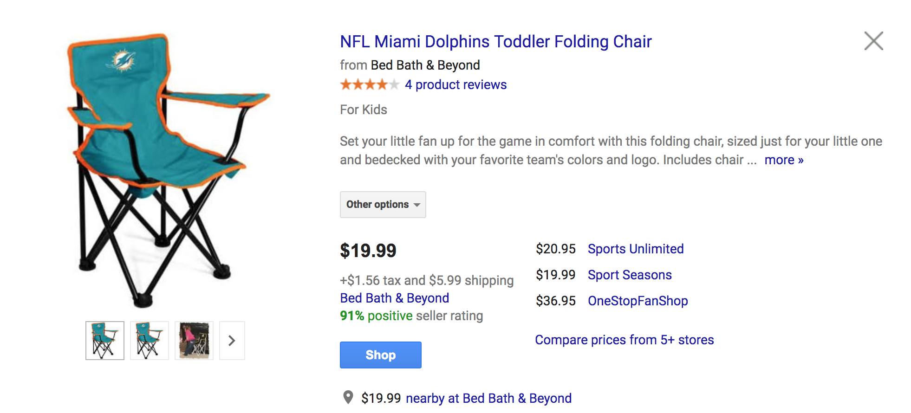Visit the Sport Seasons store link
The height and width of the screenshot is (413, 911).
tap(630, 275)
